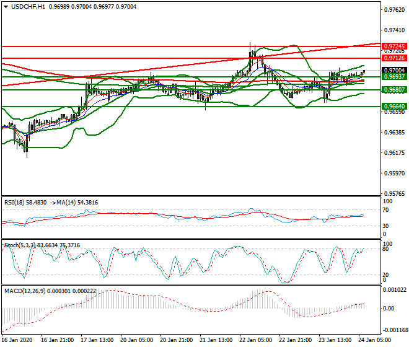
Task: Select the 0.96385 price scale value
Action: [394, 133]
